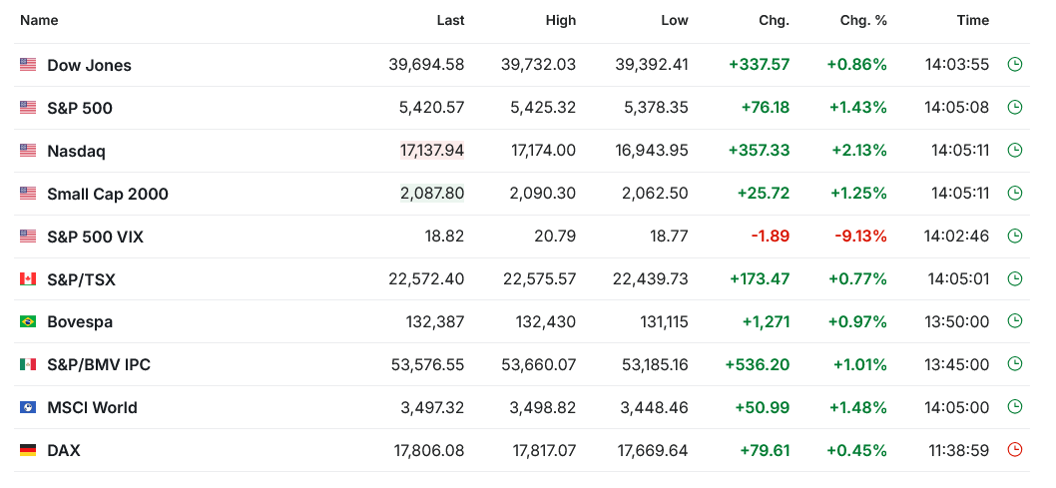Click the green clock icon in Nasdaq row

point(1014,150)
